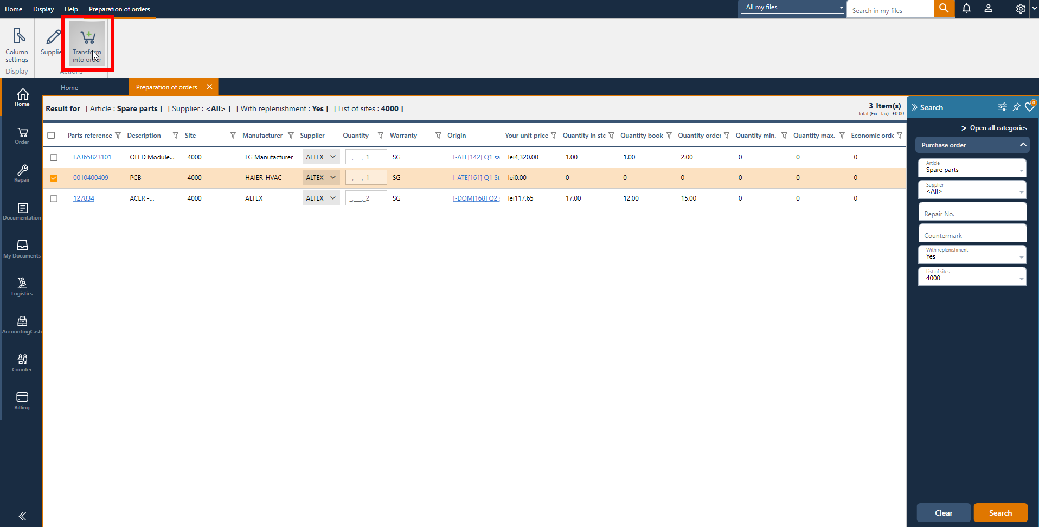Click the Search in my files field
Image resolution: width=1039 pixels, height=527 pixels.
tap(890, 10)
